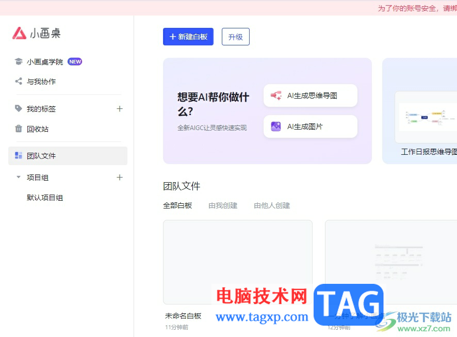The image size is (457, 337).
Task: Click the 团队文件 dashboard icon
Action: 19,156
